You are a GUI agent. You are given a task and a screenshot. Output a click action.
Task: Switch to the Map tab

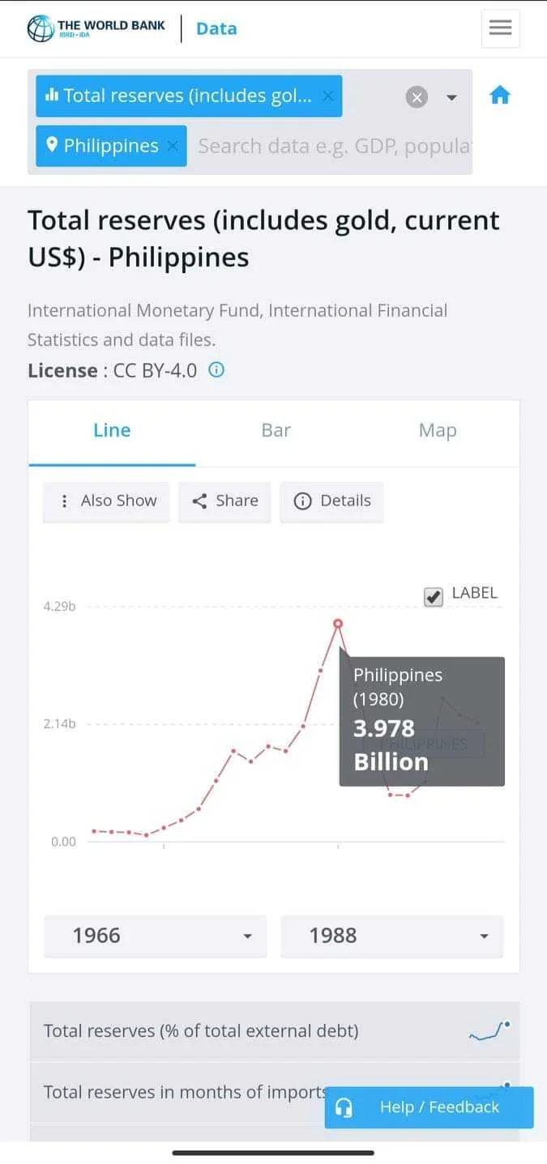coord(438,432)
